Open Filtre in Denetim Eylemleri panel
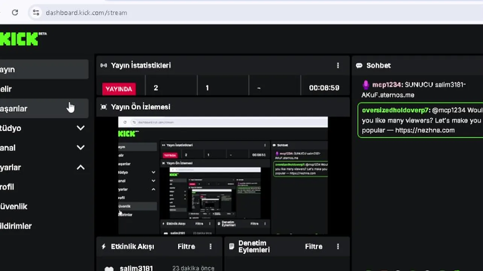 314,247
